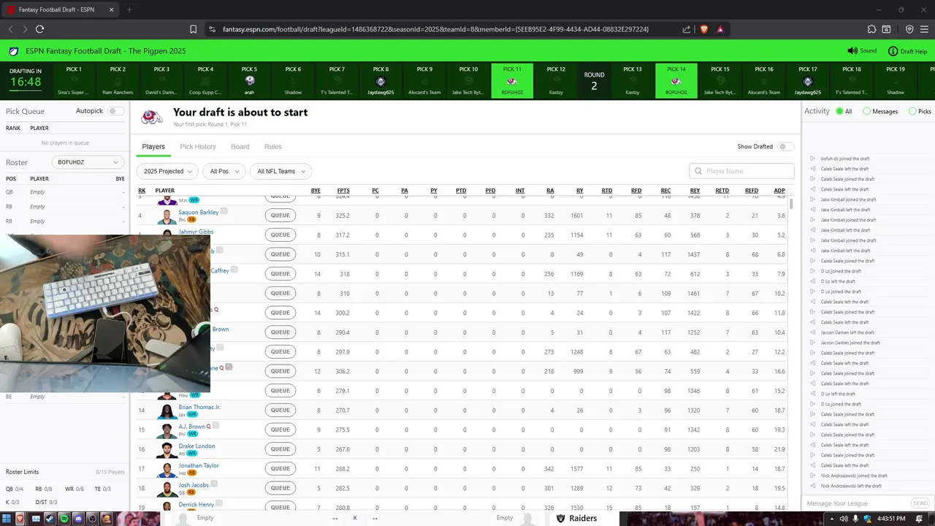Select the All activity radio button
Image resolution: width=935 pixels, height=526 pixels.
coord(839,111)
